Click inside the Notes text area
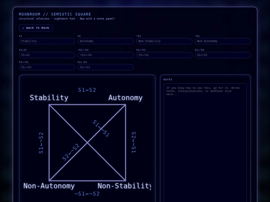The width and height of the screenshot is (270, 202). tap(205, 143)
